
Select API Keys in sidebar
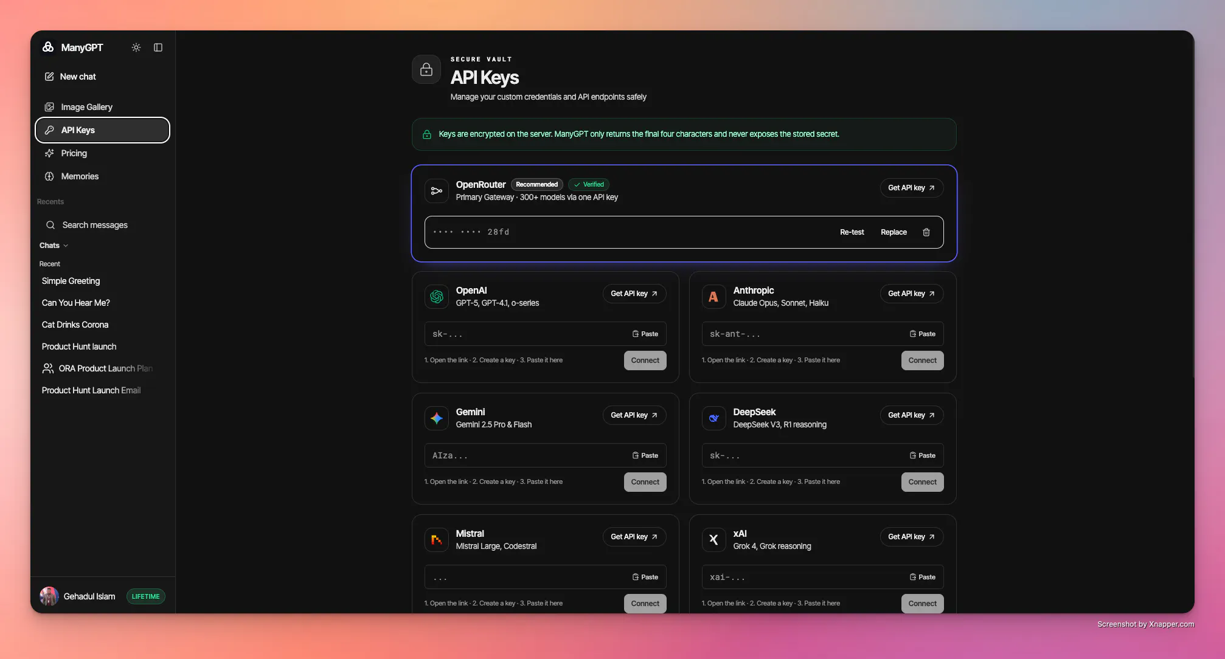(x=102, y=130)
